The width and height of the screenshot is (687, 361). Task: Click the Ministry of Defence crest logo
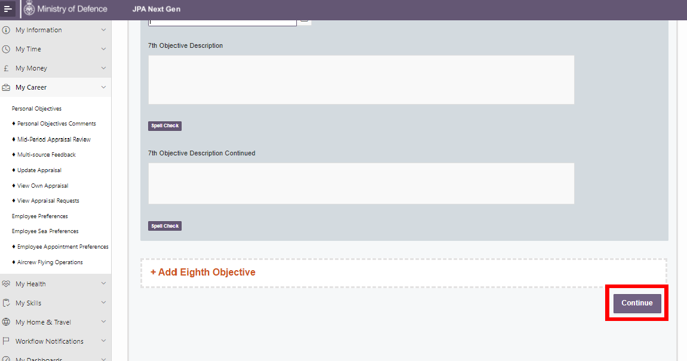[29, 9]
